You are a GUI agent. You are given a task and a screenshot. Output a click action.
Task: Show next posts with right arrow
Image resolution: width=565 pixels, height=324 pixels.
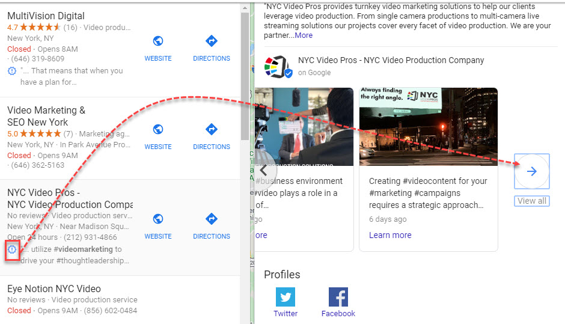coord(532,171)
